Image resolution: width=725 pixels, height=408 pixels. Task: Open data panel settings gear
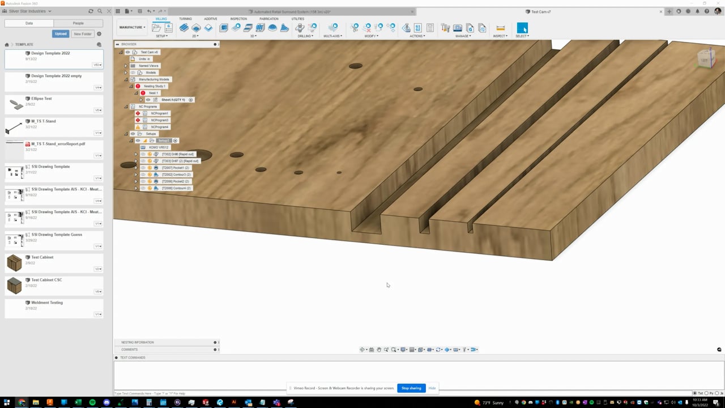[99, 34]
